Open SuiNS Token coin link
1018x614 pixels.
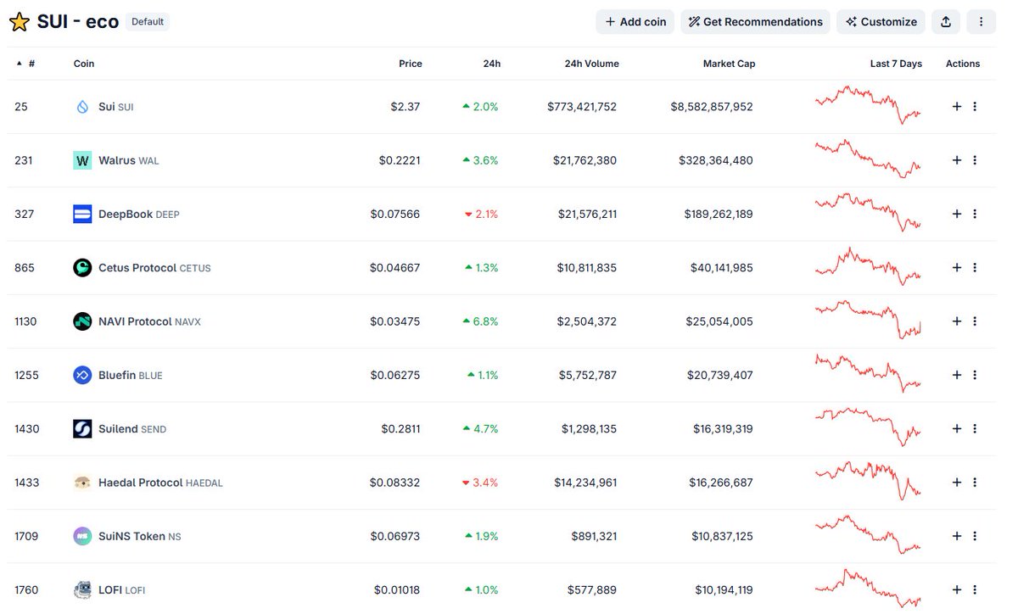(139, 536)
